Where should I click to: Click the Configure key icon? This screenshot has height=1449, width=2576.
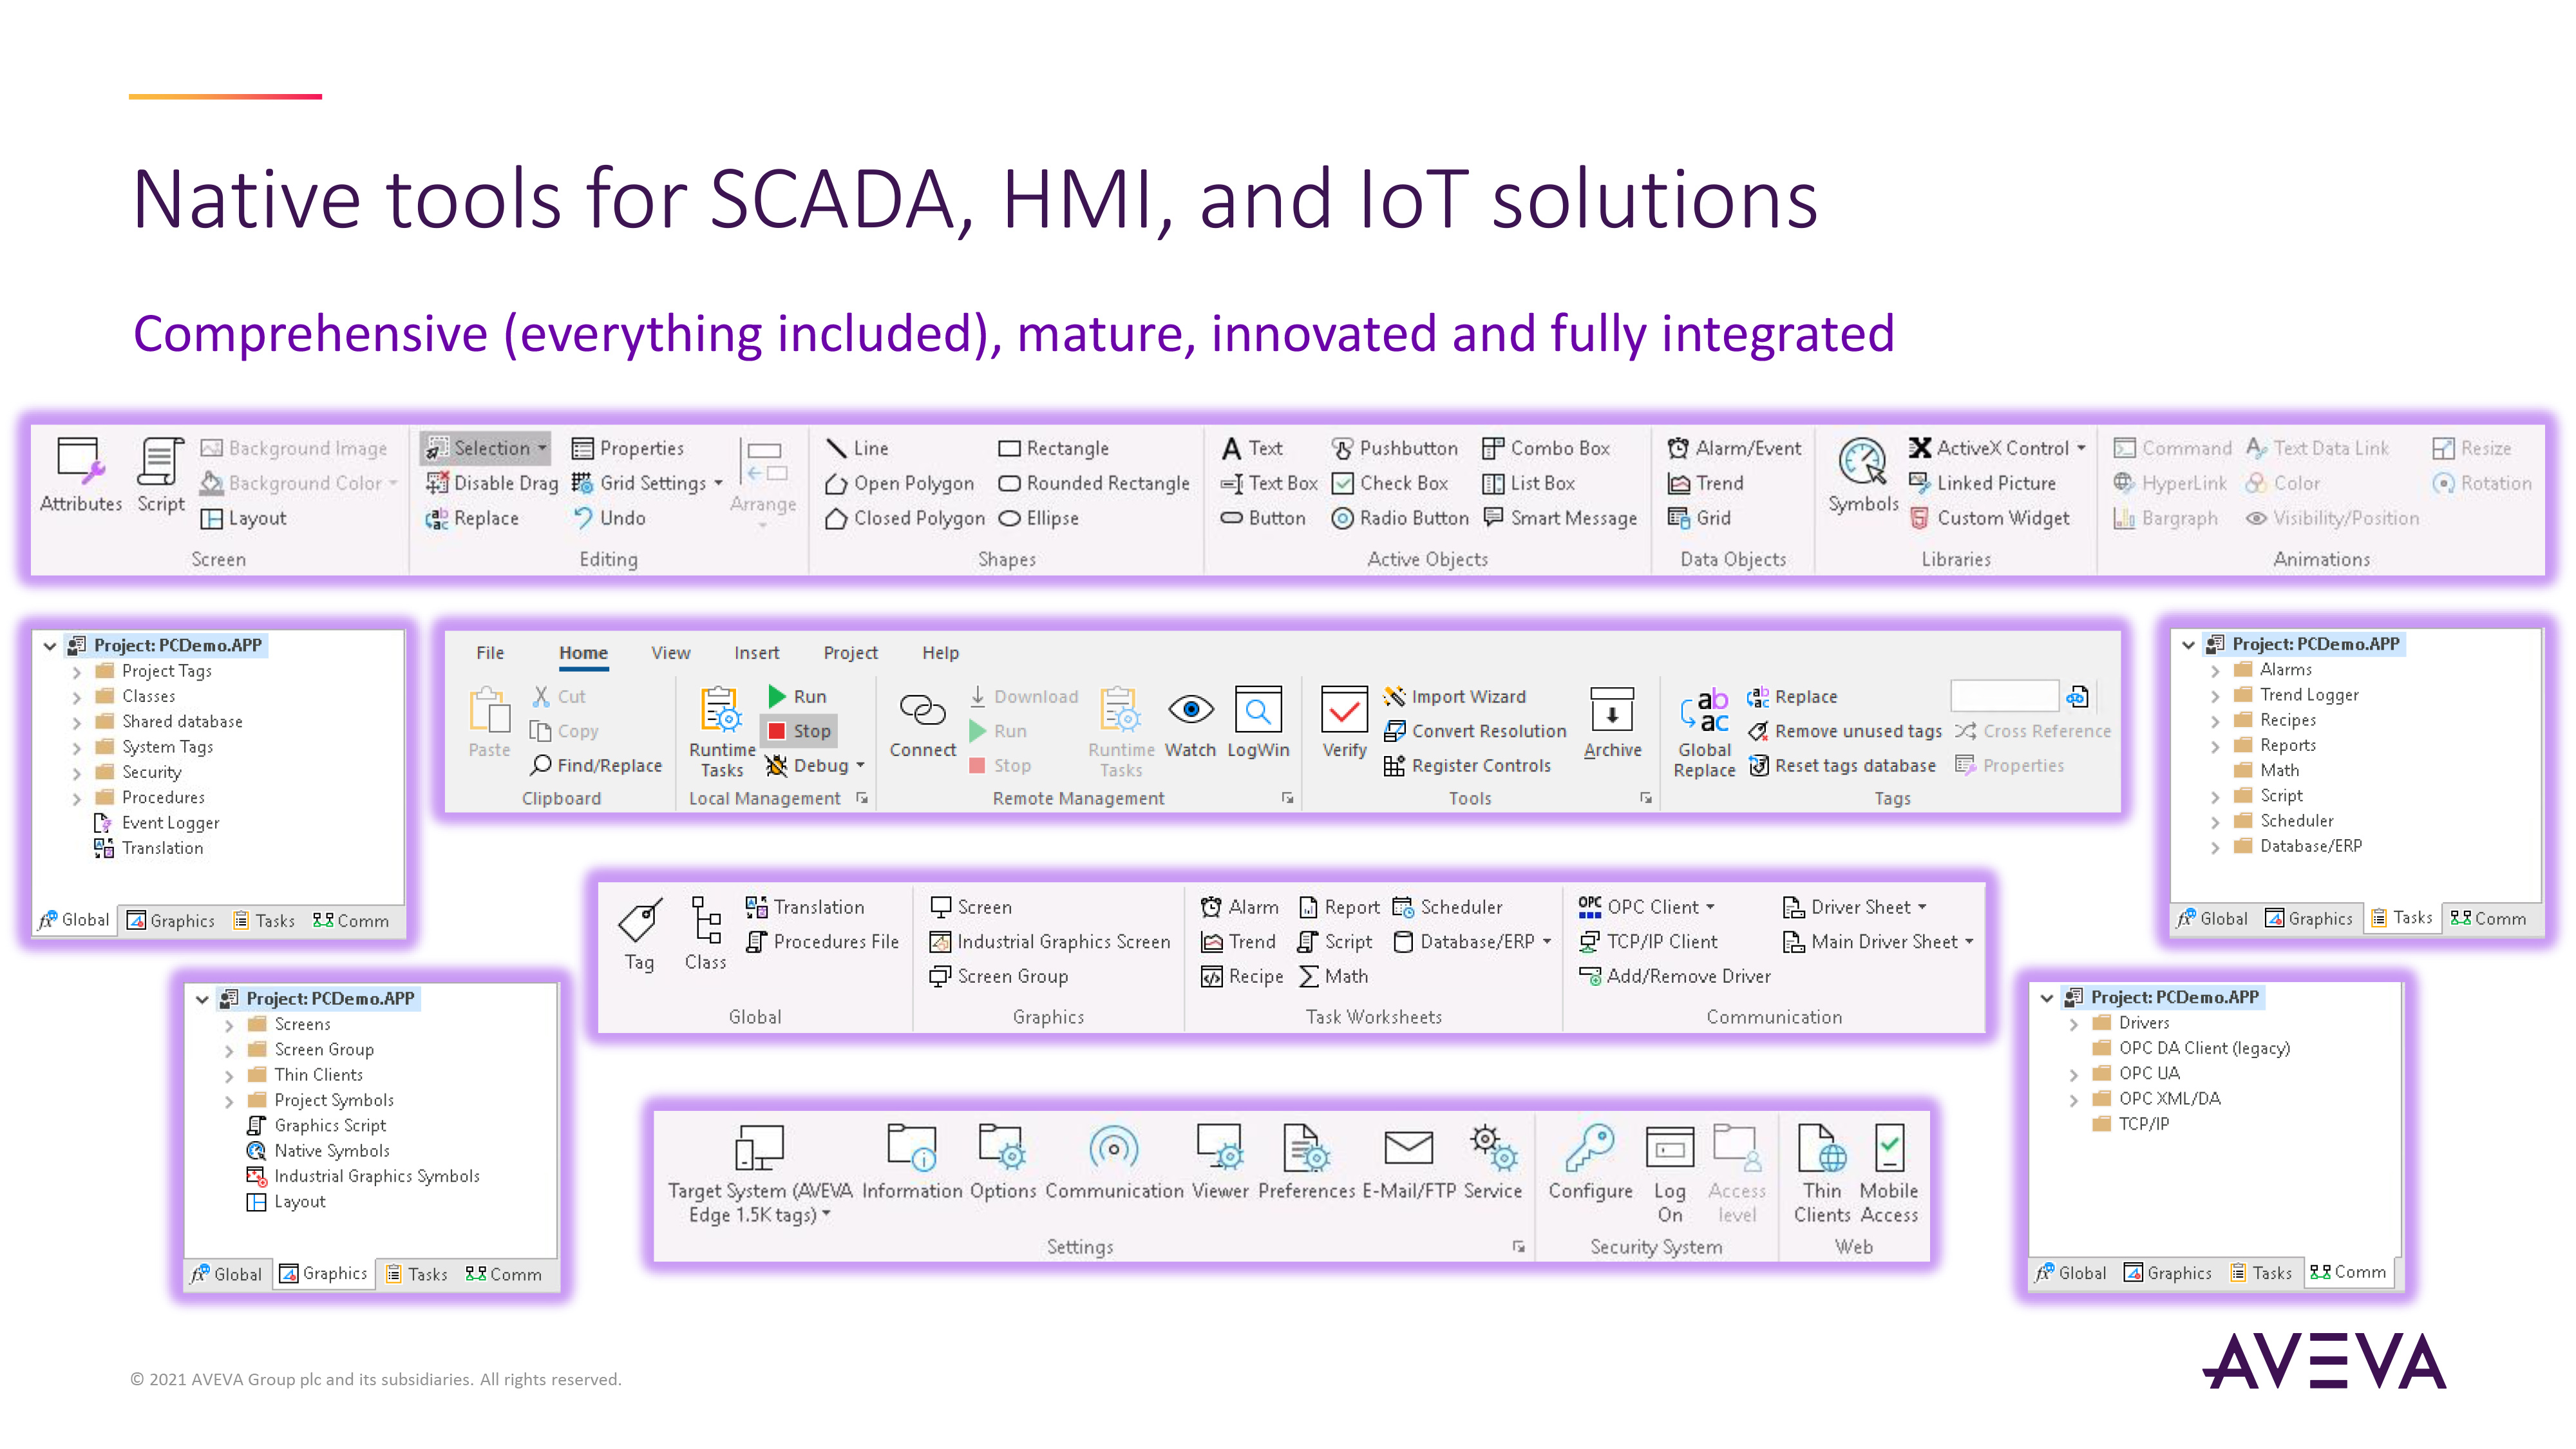1589,1148
